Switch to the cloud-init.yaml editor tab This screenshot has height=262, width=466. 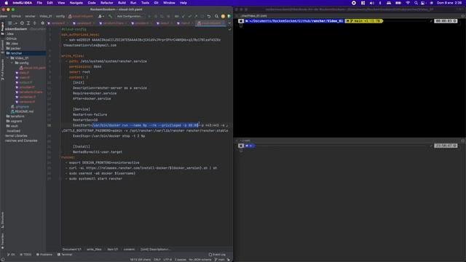point(210,23)
